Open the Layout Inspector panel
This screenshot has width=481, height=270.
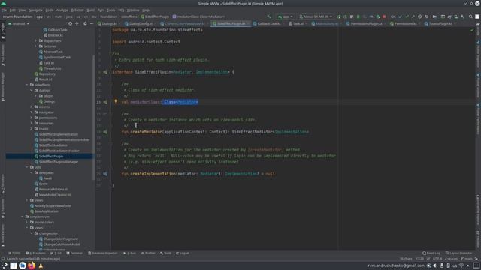[x=459, y=253]
